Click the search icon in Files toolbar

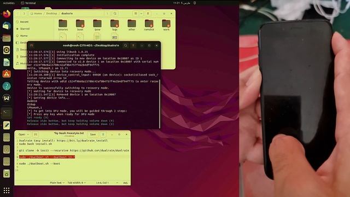[115, 14]
